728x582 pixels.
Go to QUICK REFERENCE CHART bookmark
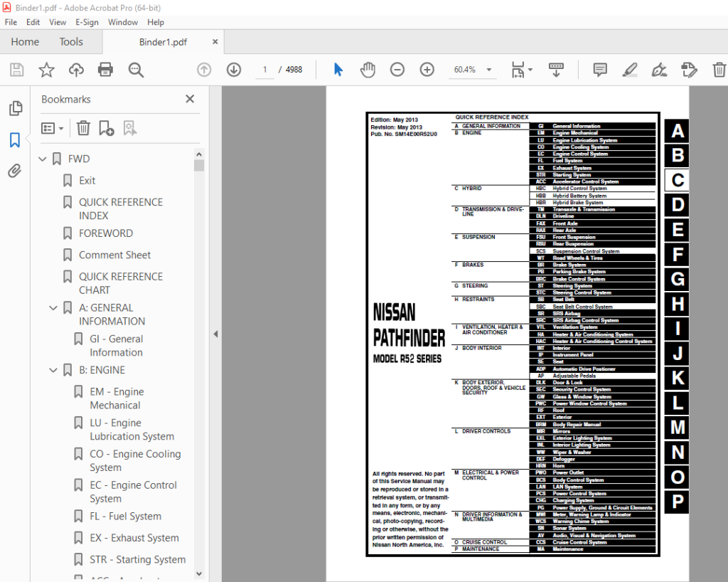pyautogui.click(x=121, y=283)
